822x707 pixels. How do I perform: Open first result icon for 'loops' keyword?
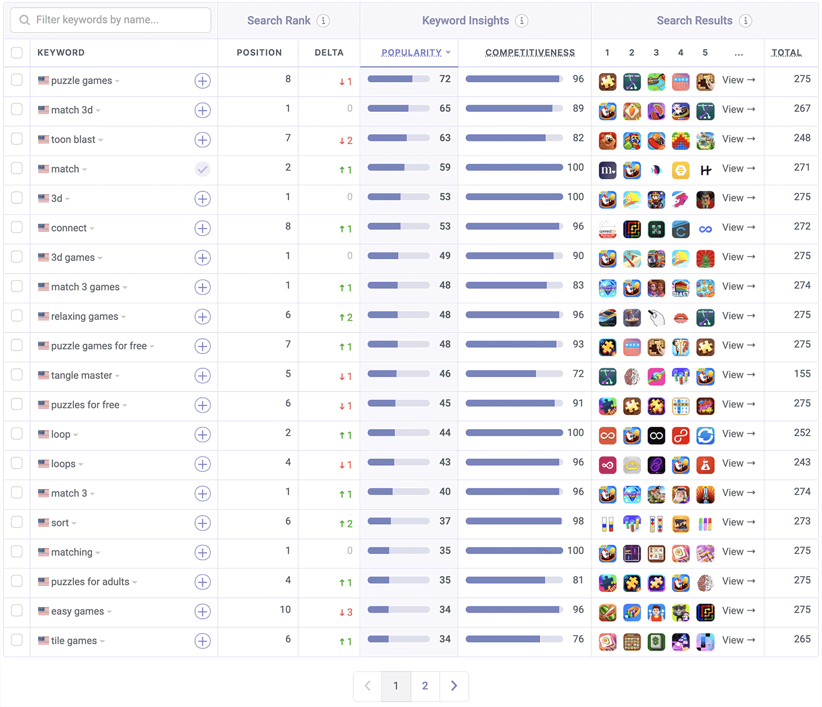pos(607,465)
